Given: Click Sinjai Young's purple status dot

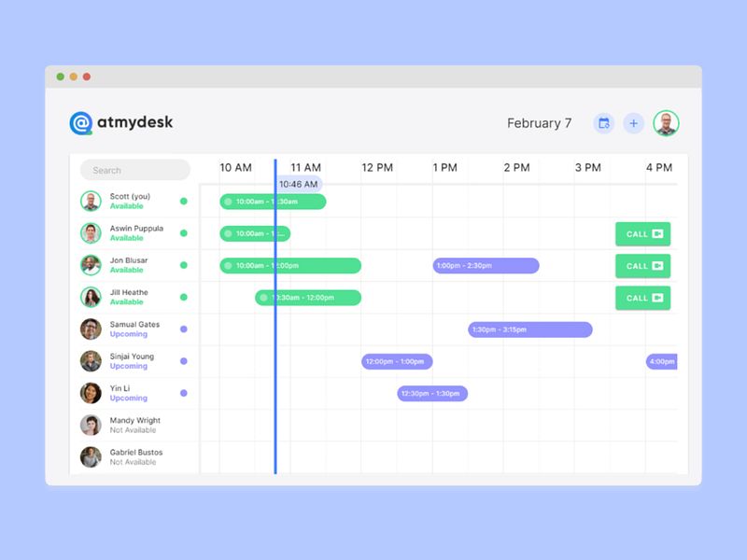Looking at the screenshot, I should [x=183, y=361].
